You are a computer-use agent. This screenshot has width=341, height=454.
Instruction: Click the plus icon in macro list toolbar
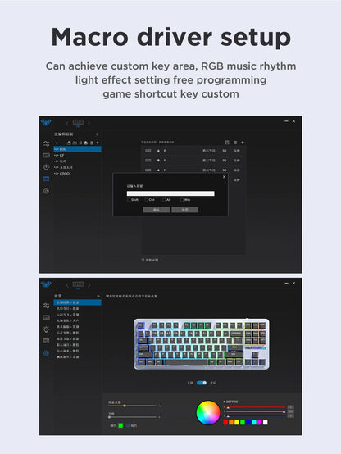[x=98, y=143]
